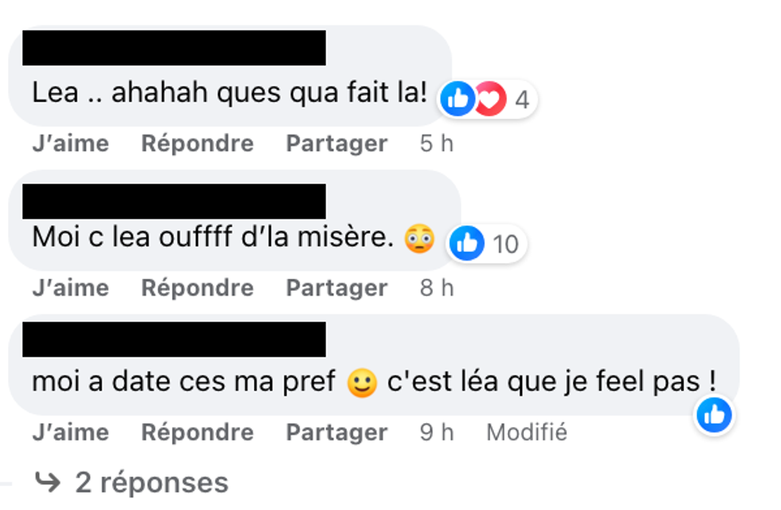Reply to the "ques qua fait la" comment
The height and width of the screenshot is (510, 781).
pyautogui.click(x=197, y=143)
